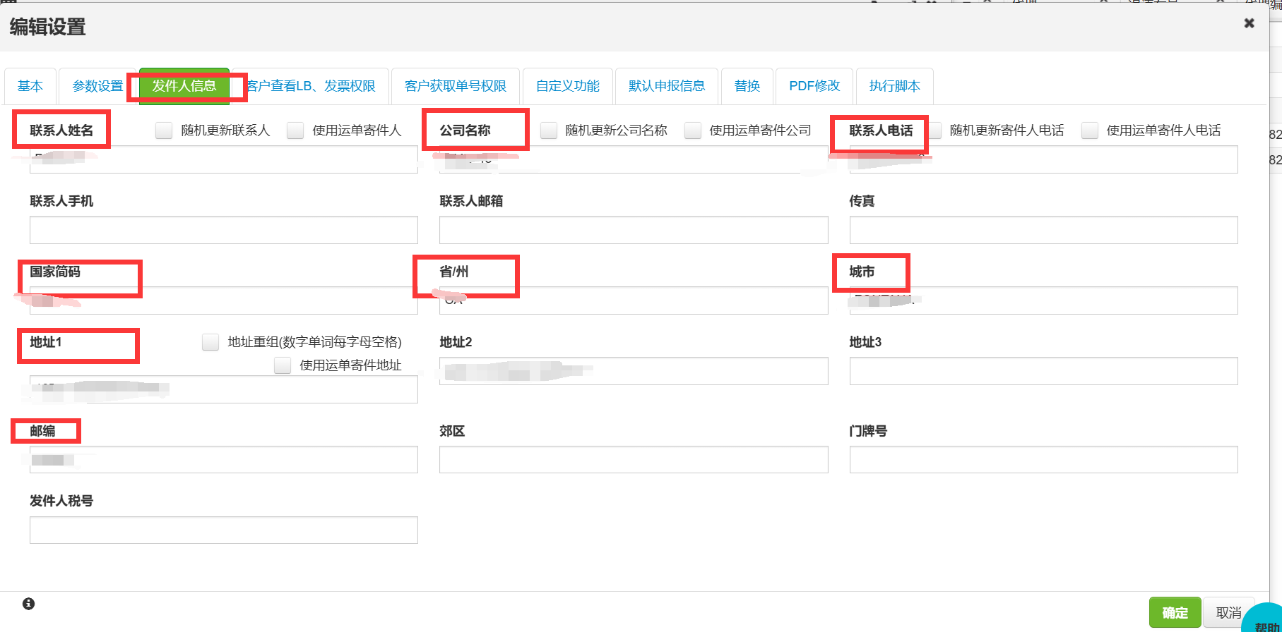
Task: Toggle 随机更新公司名称 checkbox
Action: coord(548,130)
